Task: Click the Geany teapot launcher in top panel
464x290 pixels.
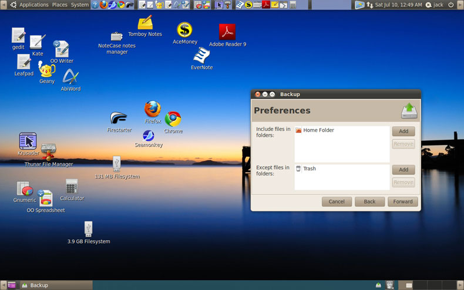Action: pyautogui.click(x=160, y=5)
